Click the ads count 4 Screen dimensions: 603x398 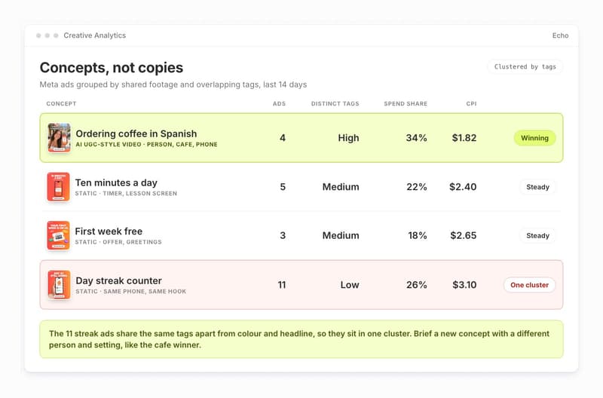click(283, 138)
